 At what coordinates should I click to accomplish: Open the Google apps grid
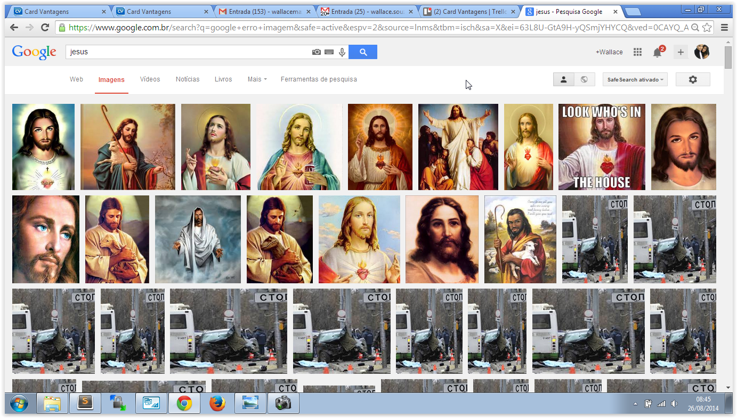pyautogui.click(x=637, y=52)
